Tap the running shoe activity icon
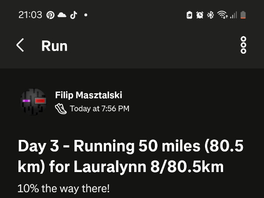 (x=61, y=109)
